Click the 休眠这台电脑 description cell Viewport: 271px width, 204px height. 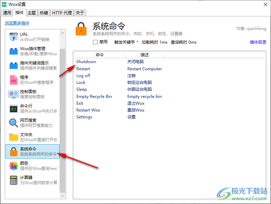pyautogui.click(x=140, y=89)
